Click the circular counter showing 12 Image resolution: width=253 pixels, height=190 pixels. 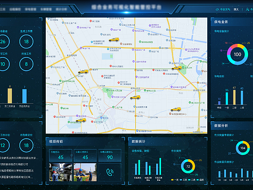pos(3,145)
